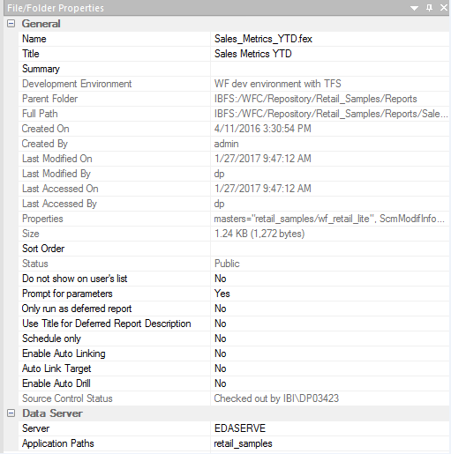Toggle the Prompt for parameters Yes value
451x454 pixels.
pos(330,294)
